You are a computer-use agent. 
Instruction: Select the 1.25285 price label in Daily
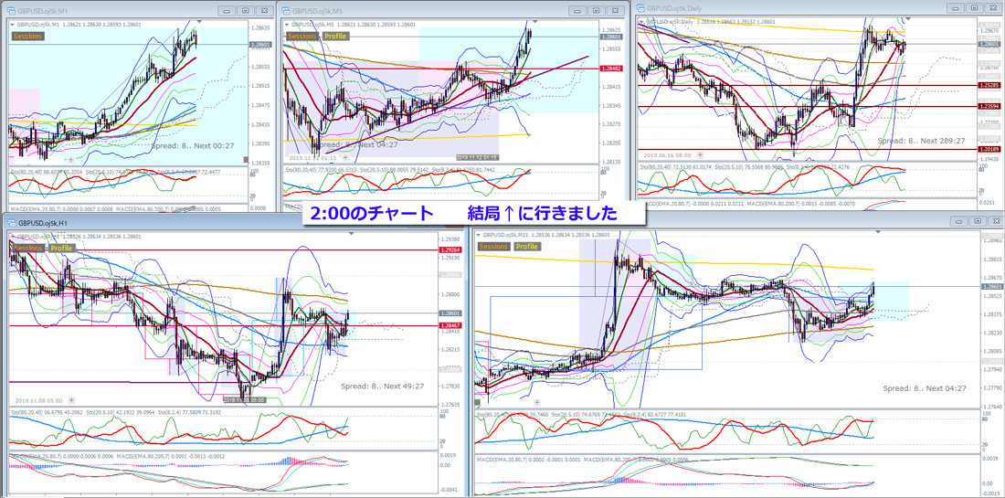tap(988, 85)
